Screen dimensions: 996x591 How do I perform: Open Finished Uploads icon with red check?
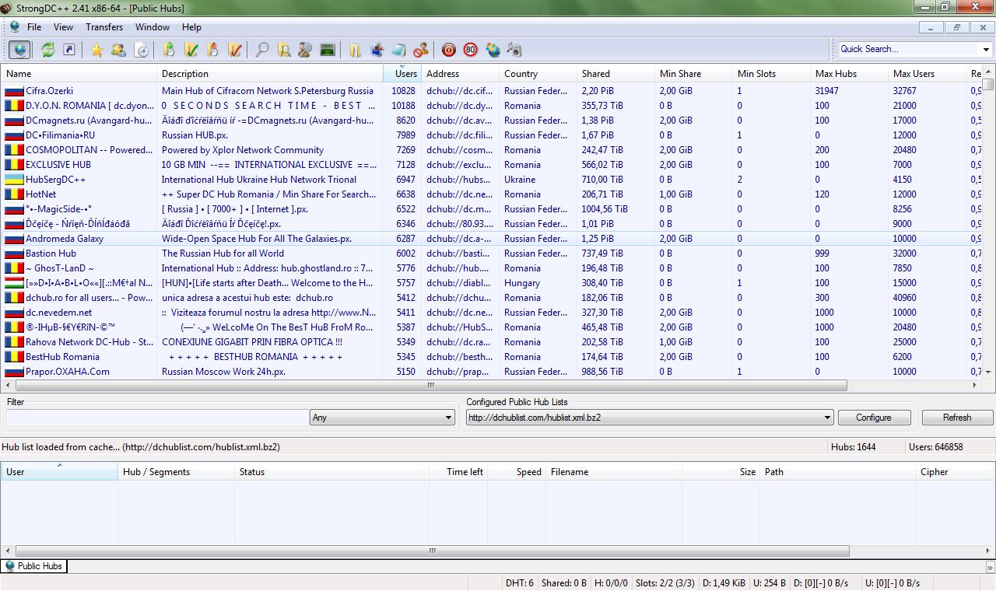pos(234,50)
